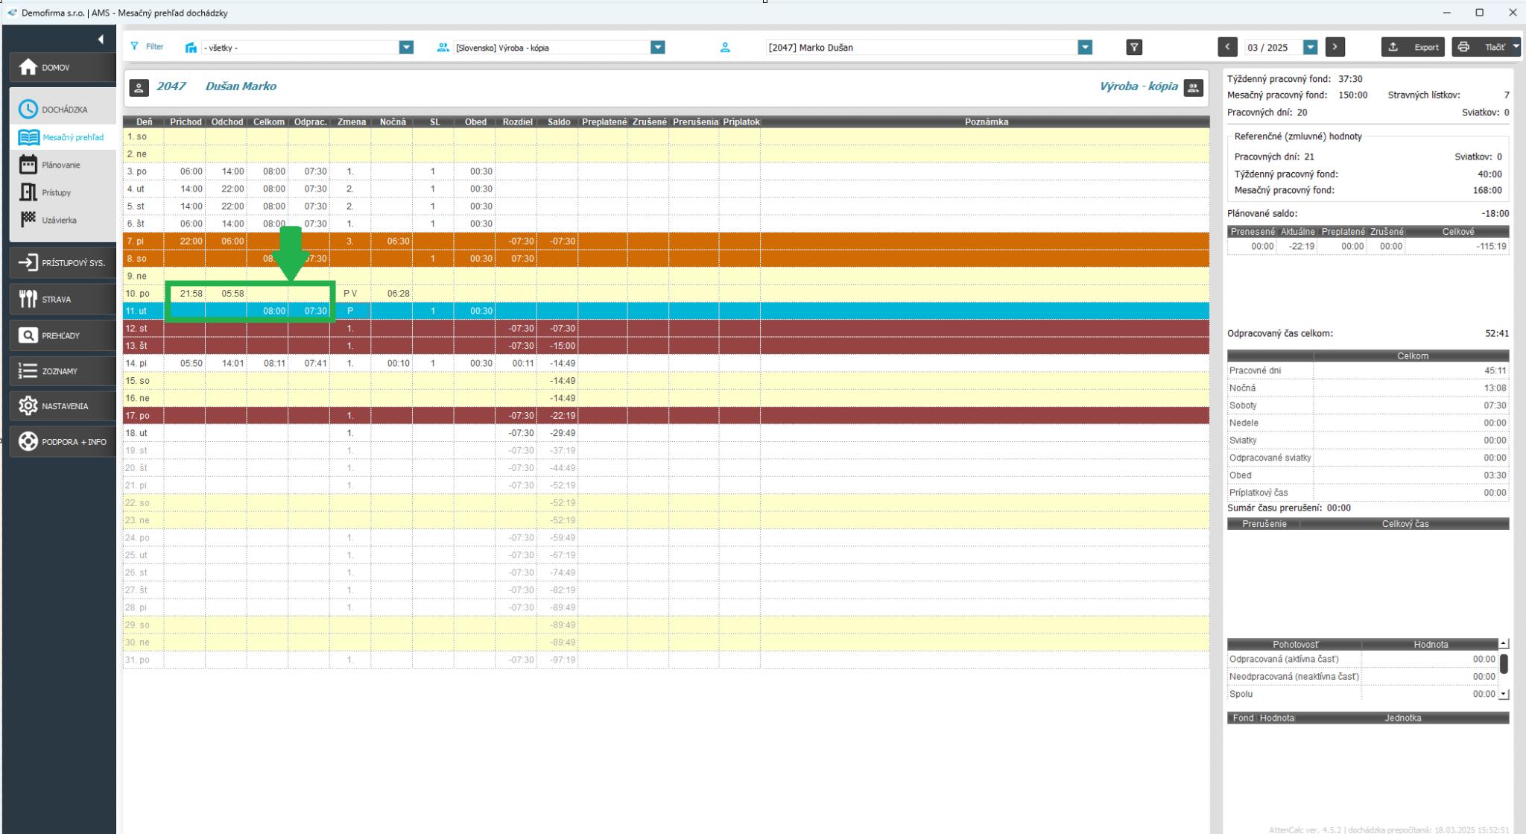Expand the '- všetky -' dropdown

[406, 48]
